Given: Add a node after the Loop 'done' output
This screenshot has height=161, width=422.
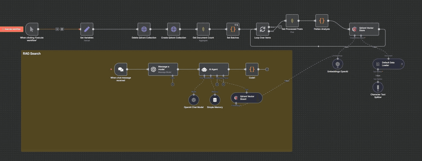Looking at the screenshot, I should tap(280, 27).
